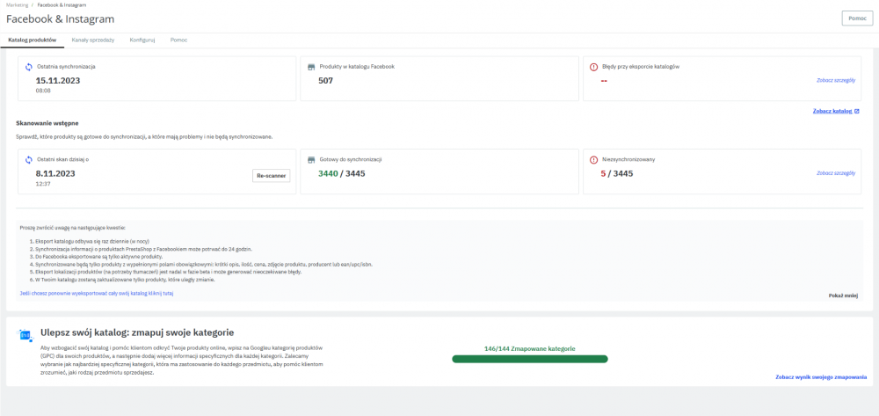Click the 08:08 synchronization time
Viewport: 879px width, 416px height.
click(43, 91)
